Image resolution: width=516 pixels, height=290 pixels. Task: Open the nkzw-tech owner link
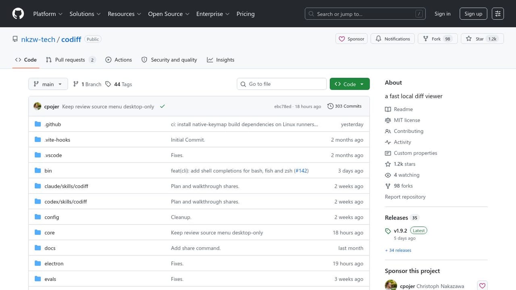click(x=38, y=39)
